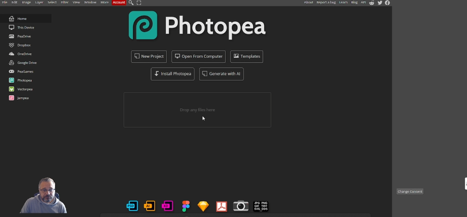The width and height of the screenshot is (467, 217).
Task: Click the Sketch diamond icon
Action: (x=203, y=206)
